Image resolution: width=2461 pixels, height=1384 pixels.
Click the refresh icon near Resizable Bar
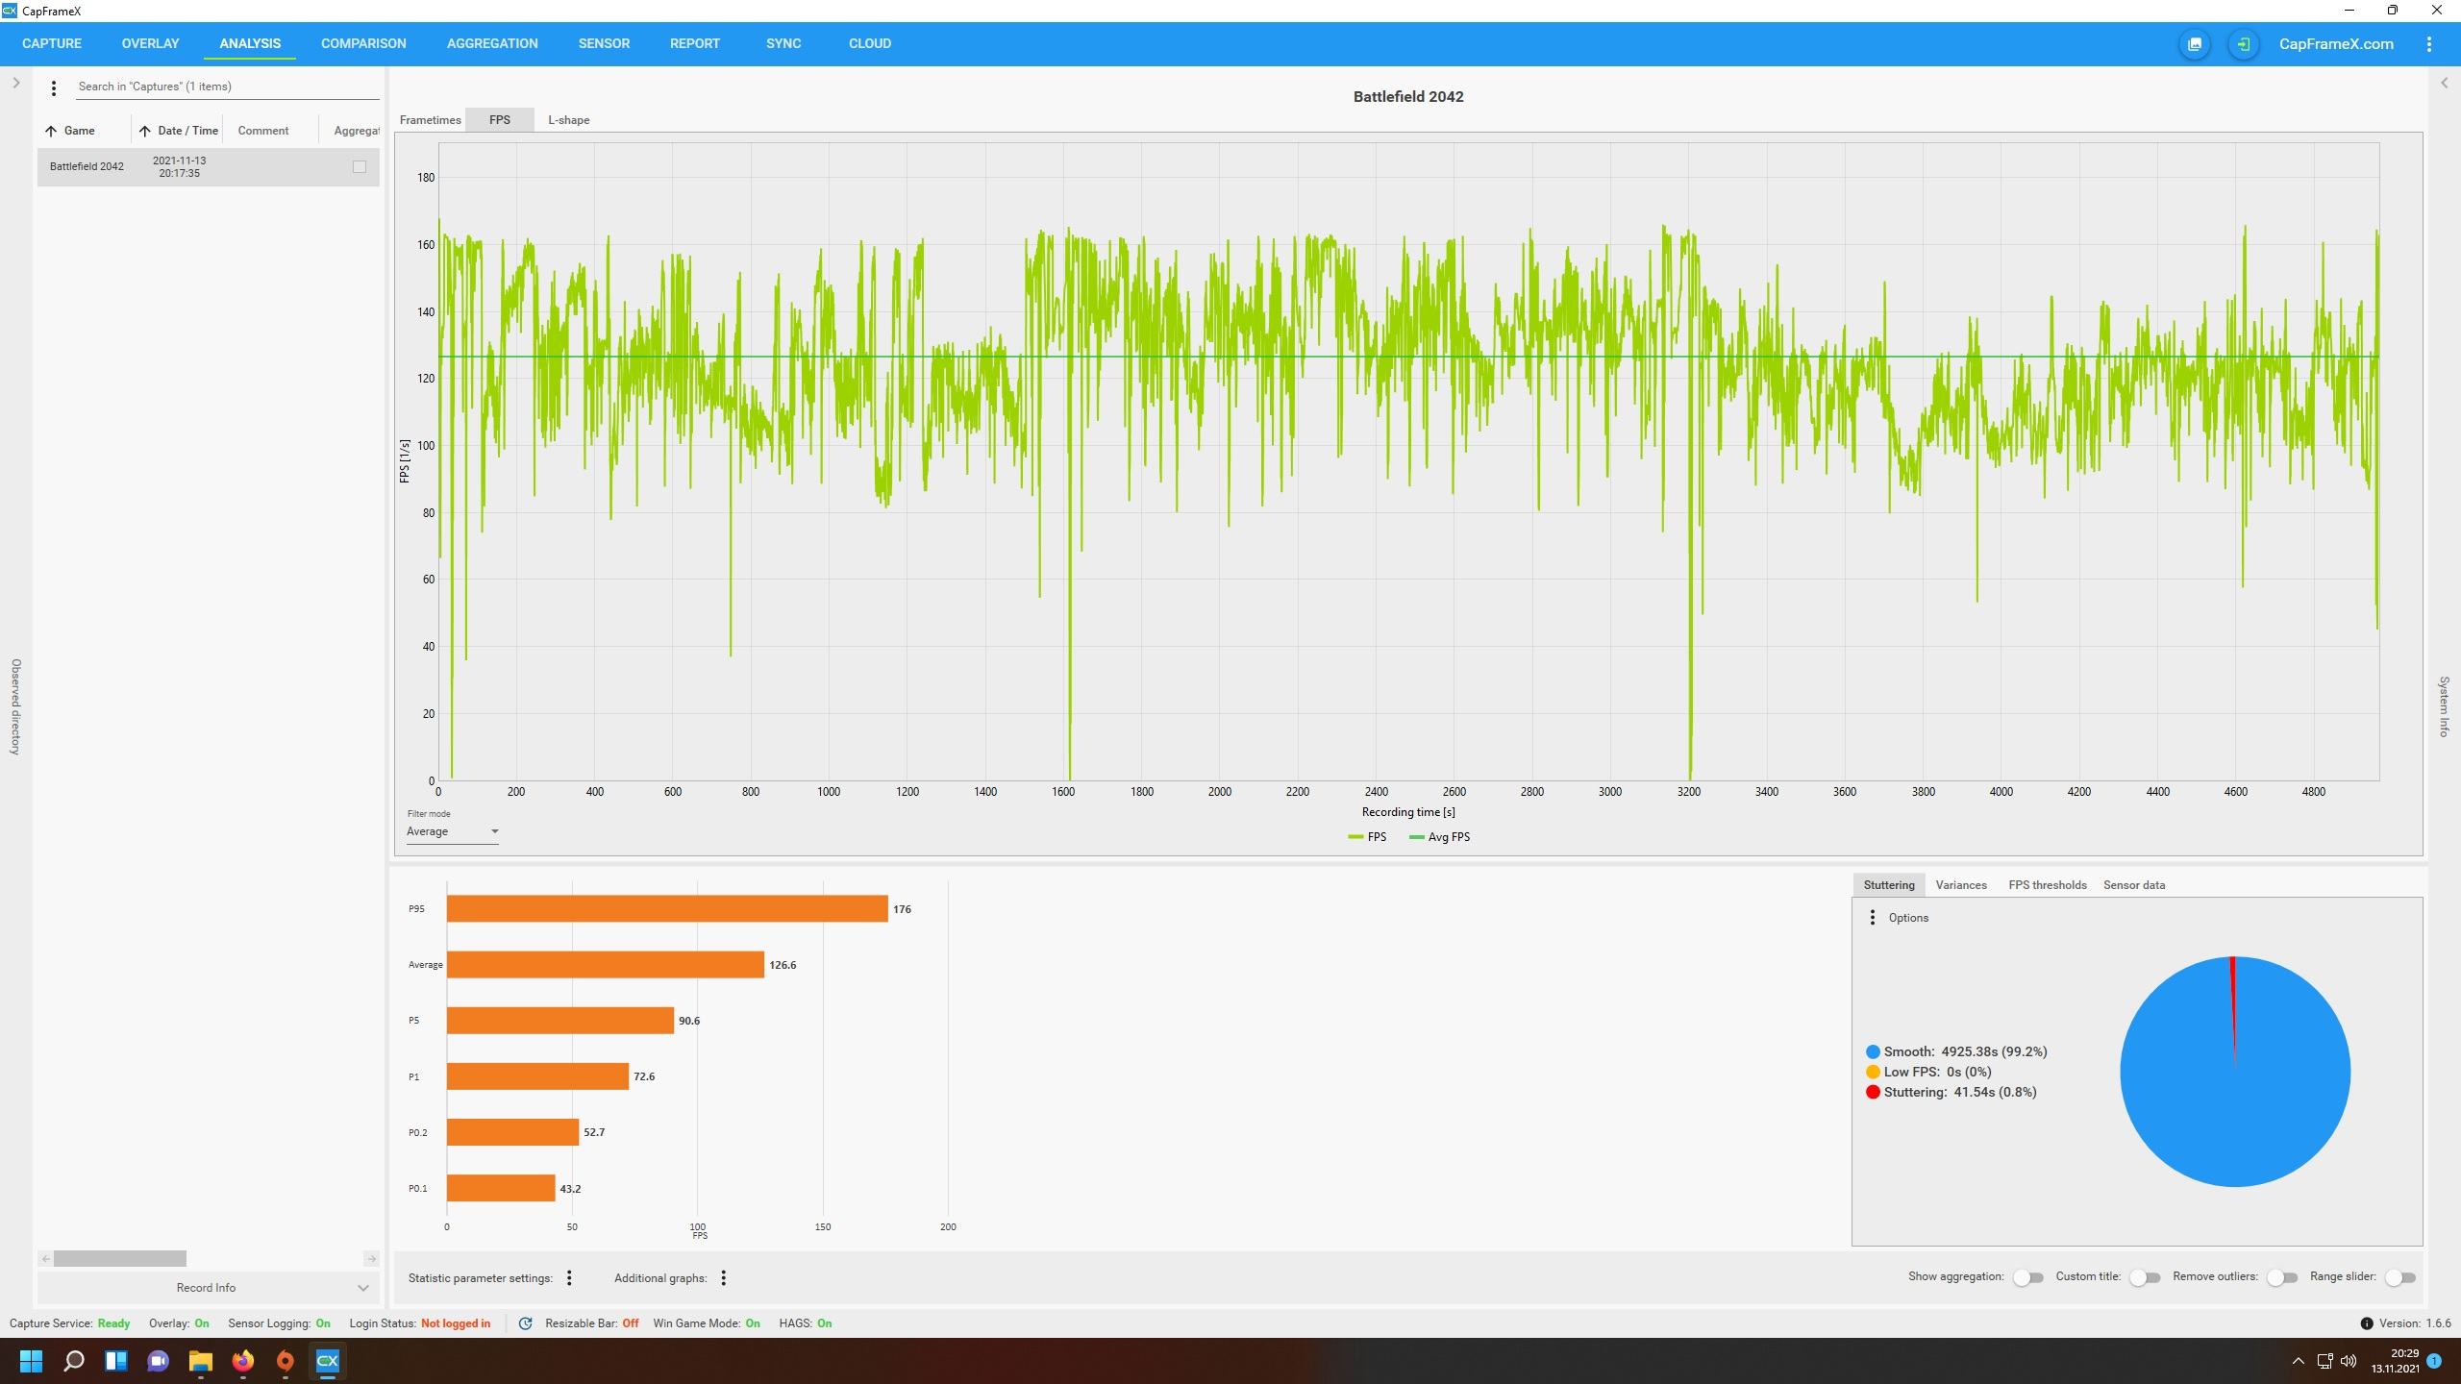[x=526, y=1323]
